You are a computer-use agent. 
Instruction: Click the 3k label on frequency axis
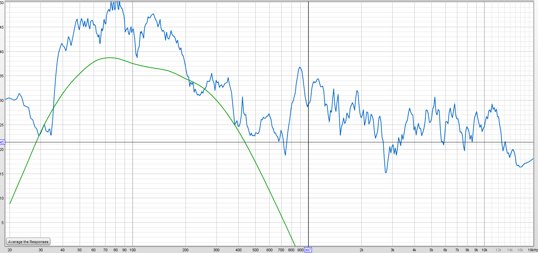(x=392, y=250)
